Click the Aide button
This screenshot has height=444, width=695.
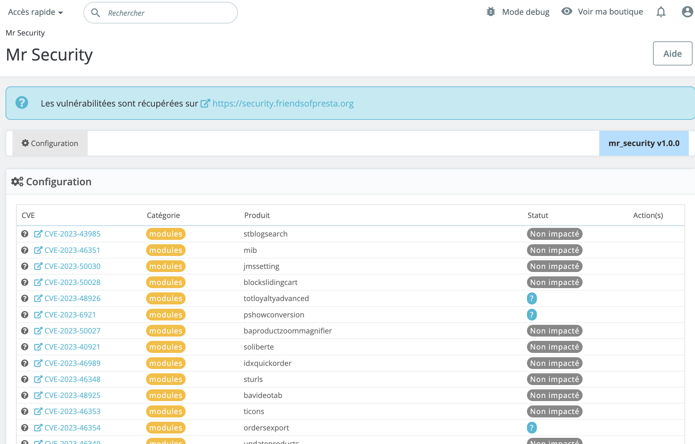[x=672, y=53]
